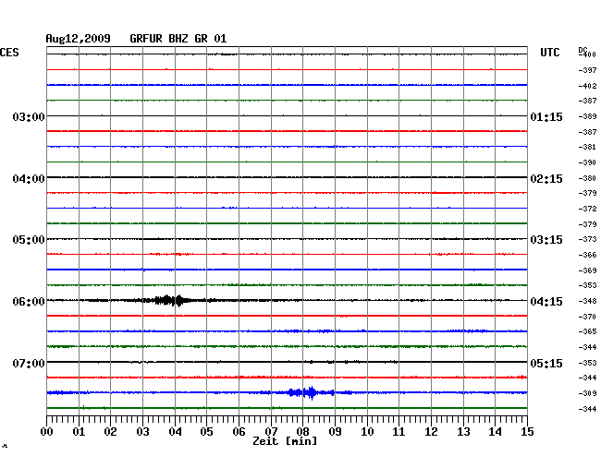Select the 04:00 local time label

pyautogui.click(x=29, y=179)
